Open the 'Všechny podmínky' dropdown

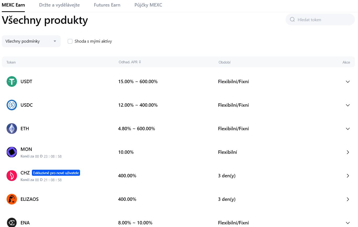tap(31, 41)
